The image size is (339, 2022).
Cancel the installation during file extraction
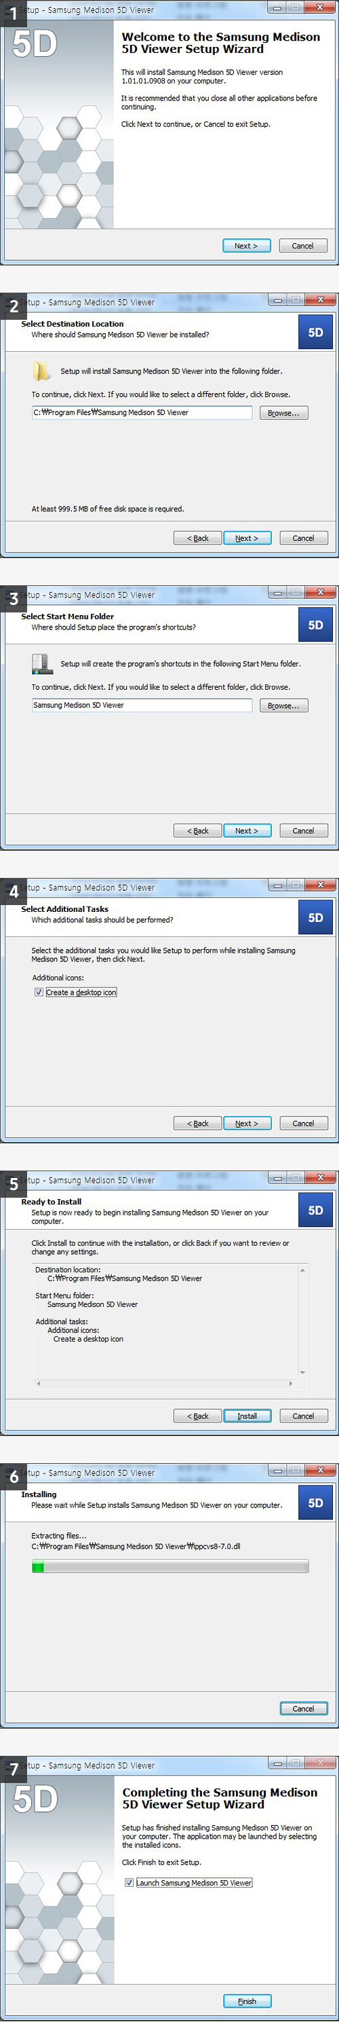[x=304, y=1709]
